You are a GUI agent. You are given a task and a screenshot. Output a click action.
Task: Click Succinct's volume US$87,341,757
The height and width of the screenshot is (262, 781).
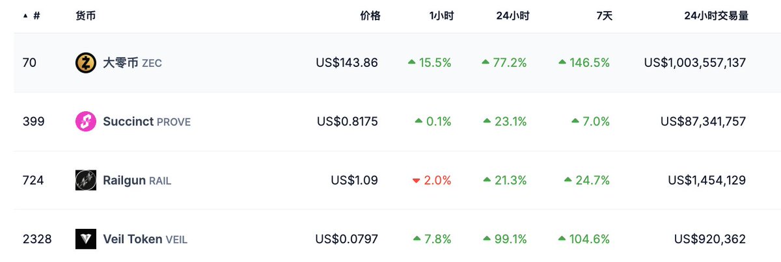(703, 122)
